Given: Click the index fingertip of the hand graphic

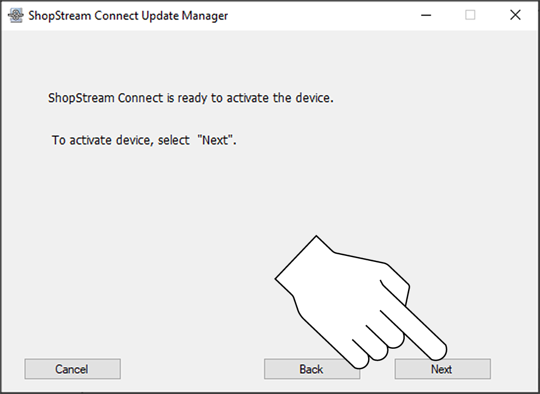Looking at the screenshot, I should pos(439,348).
